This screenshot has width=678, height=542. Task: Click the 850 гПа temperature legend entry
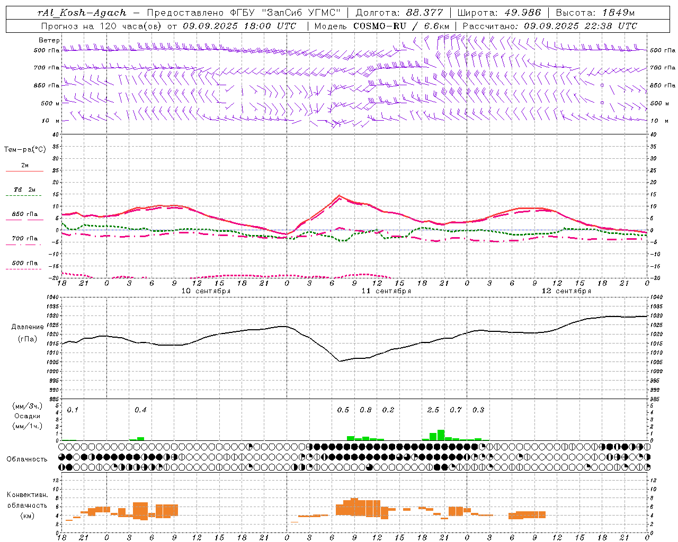[25, 216]
